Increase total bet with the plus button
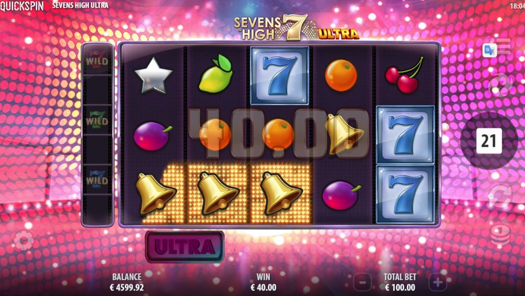Image resolution: width=525 pixels, height=296 pixels. click(438, 282)
